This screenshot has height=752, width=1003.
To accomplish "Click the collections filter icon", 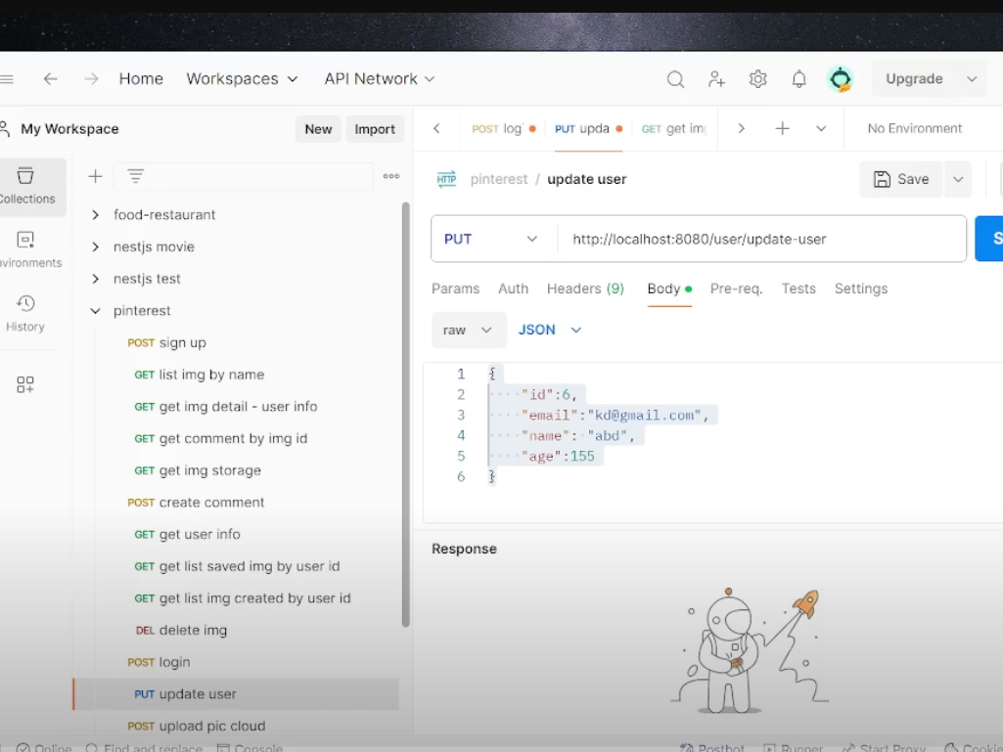I will (135, 176).
